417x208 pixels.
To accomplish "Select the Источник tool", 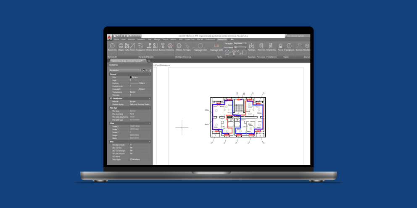I will tap(261, 46).
